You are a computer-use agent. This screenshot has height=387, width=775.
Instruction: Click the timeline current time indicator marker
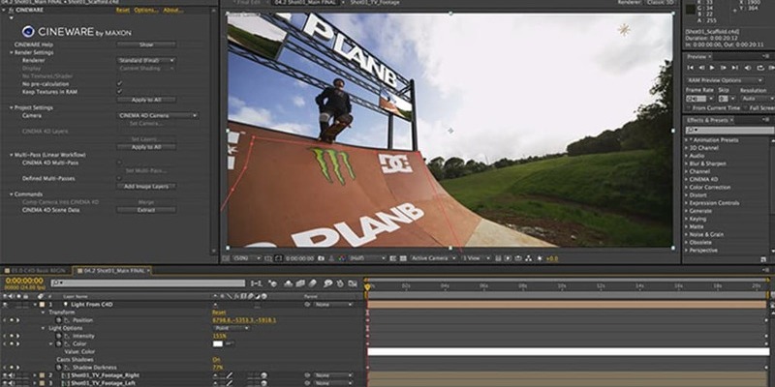coord(367,286)
